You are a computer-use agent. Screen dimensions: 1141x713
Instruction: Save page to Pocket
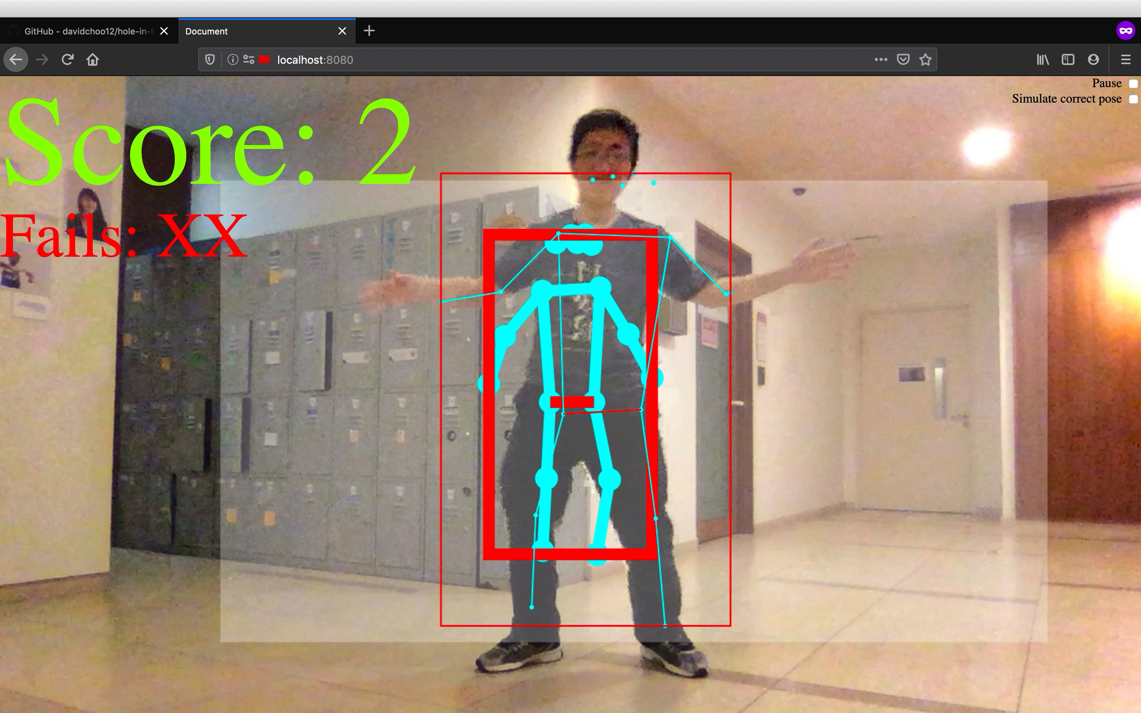click(x=903, y=60)
